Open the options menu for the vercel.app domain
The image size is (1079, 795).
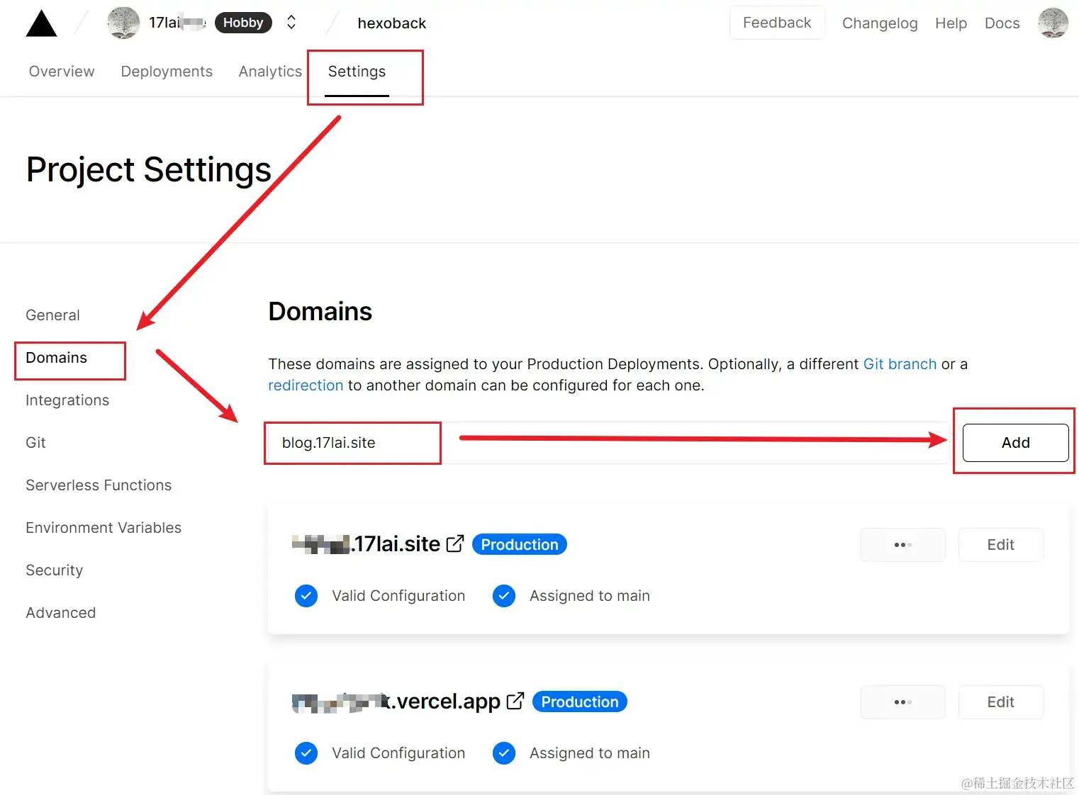click(x=902, y=701)
